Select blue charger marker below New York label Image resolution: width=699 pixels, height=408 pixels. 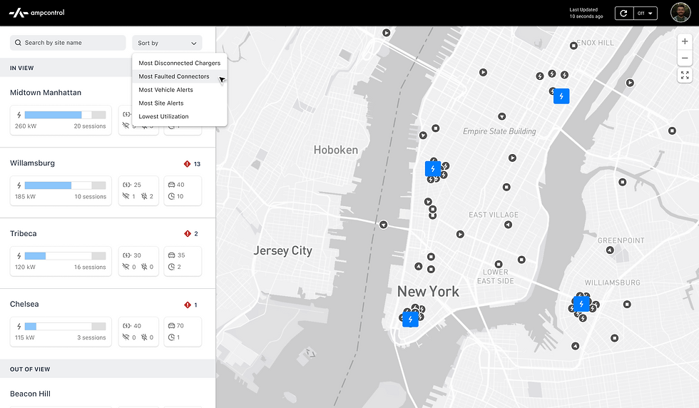click(x=410, y=320)
